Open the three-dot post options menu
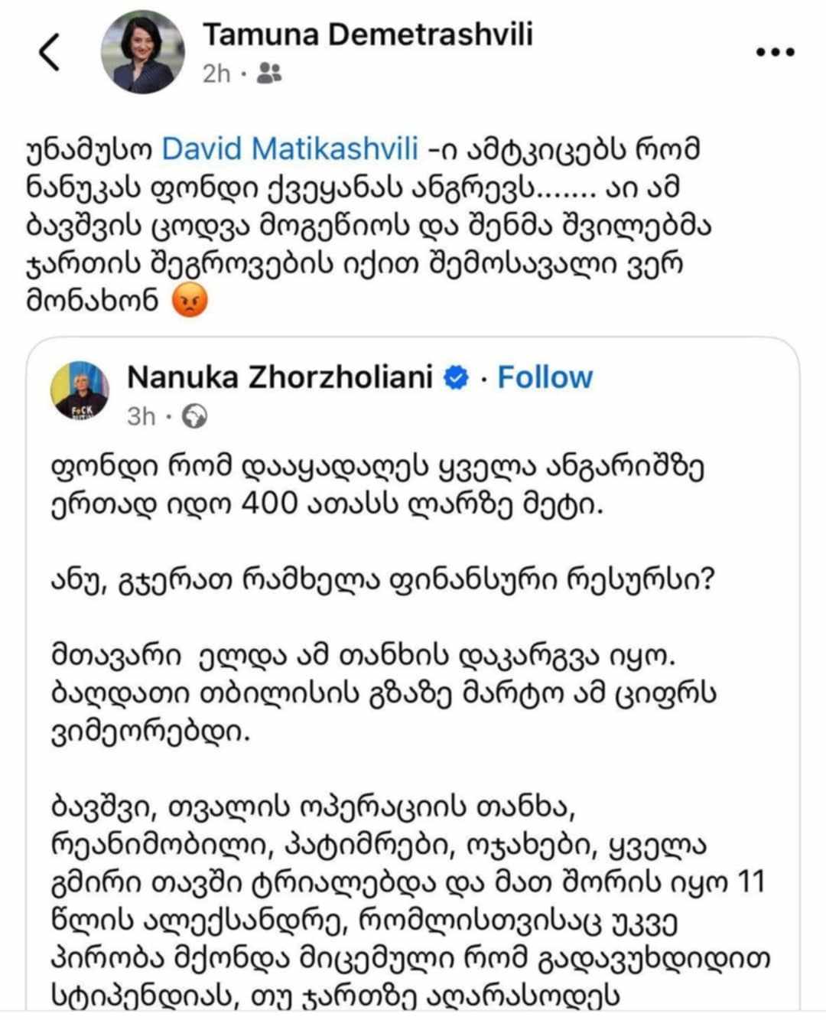Image resolution: width=826 pixels, height=1020 pixels. pos(775,52)
